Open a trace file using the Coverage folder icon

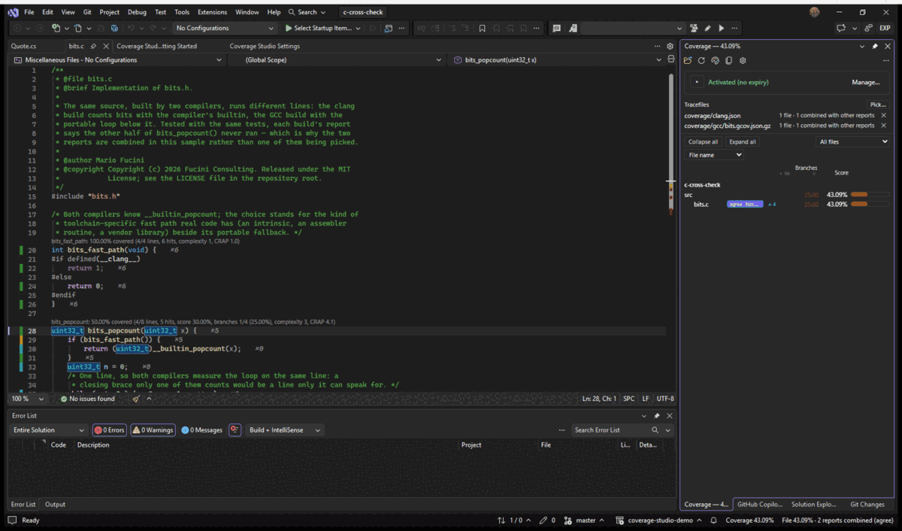[688, 60]
